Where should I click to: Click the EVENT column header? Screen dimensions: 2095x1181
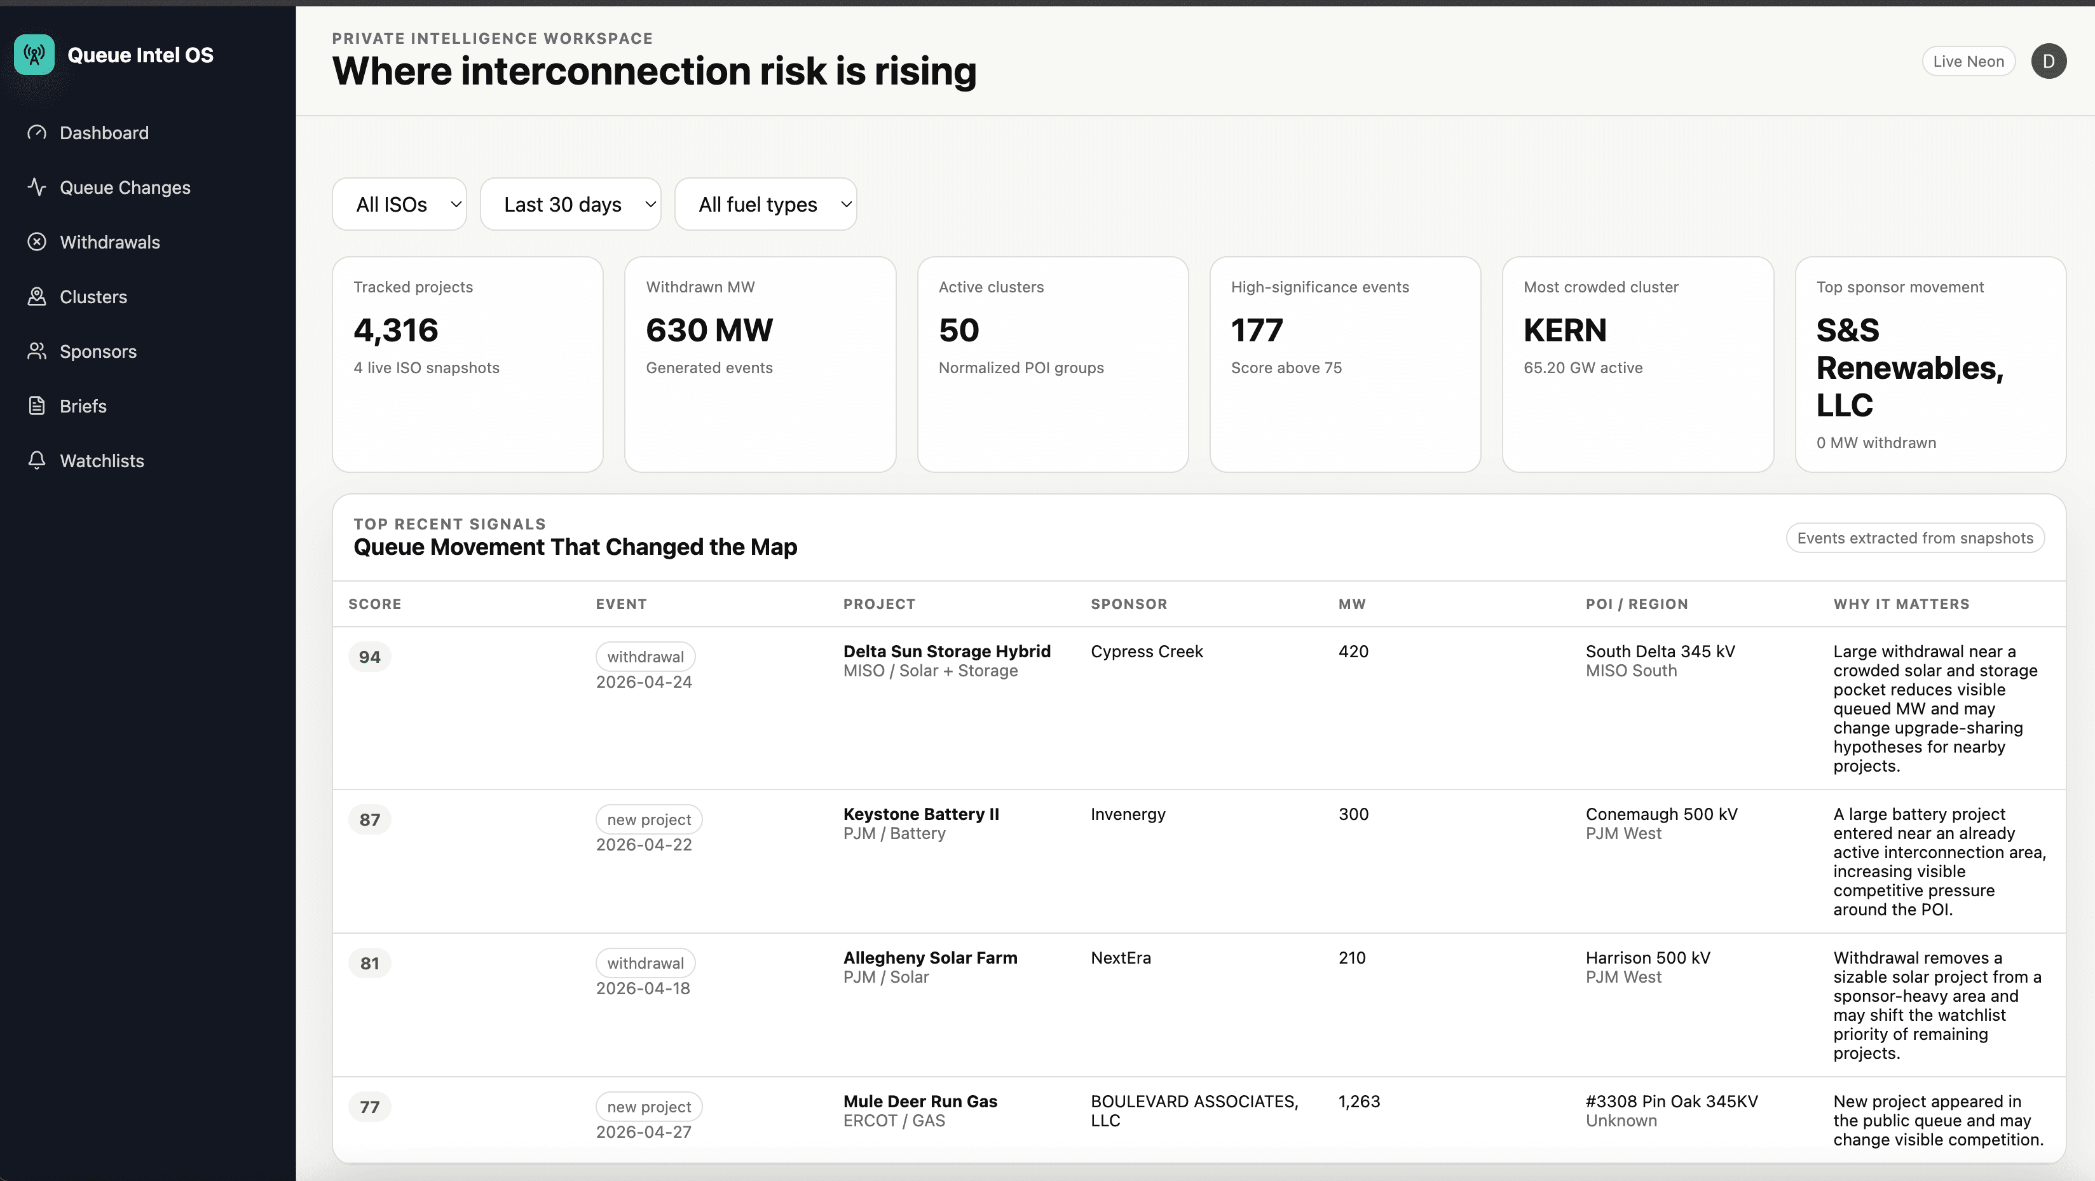(622, 603)
